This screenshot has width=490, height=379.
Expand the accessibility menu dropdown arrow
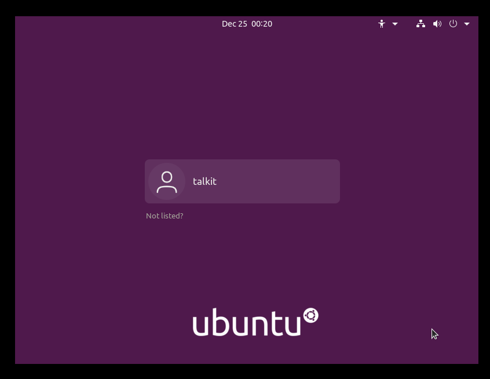click(395, 24)
